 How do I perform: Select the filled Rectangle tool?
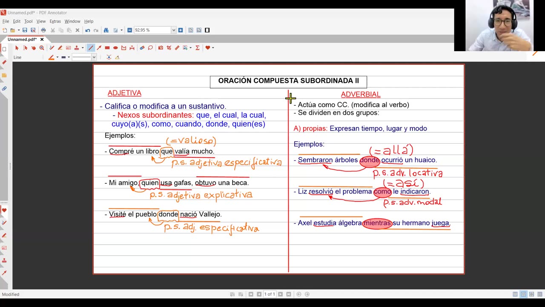coord(107,48)
